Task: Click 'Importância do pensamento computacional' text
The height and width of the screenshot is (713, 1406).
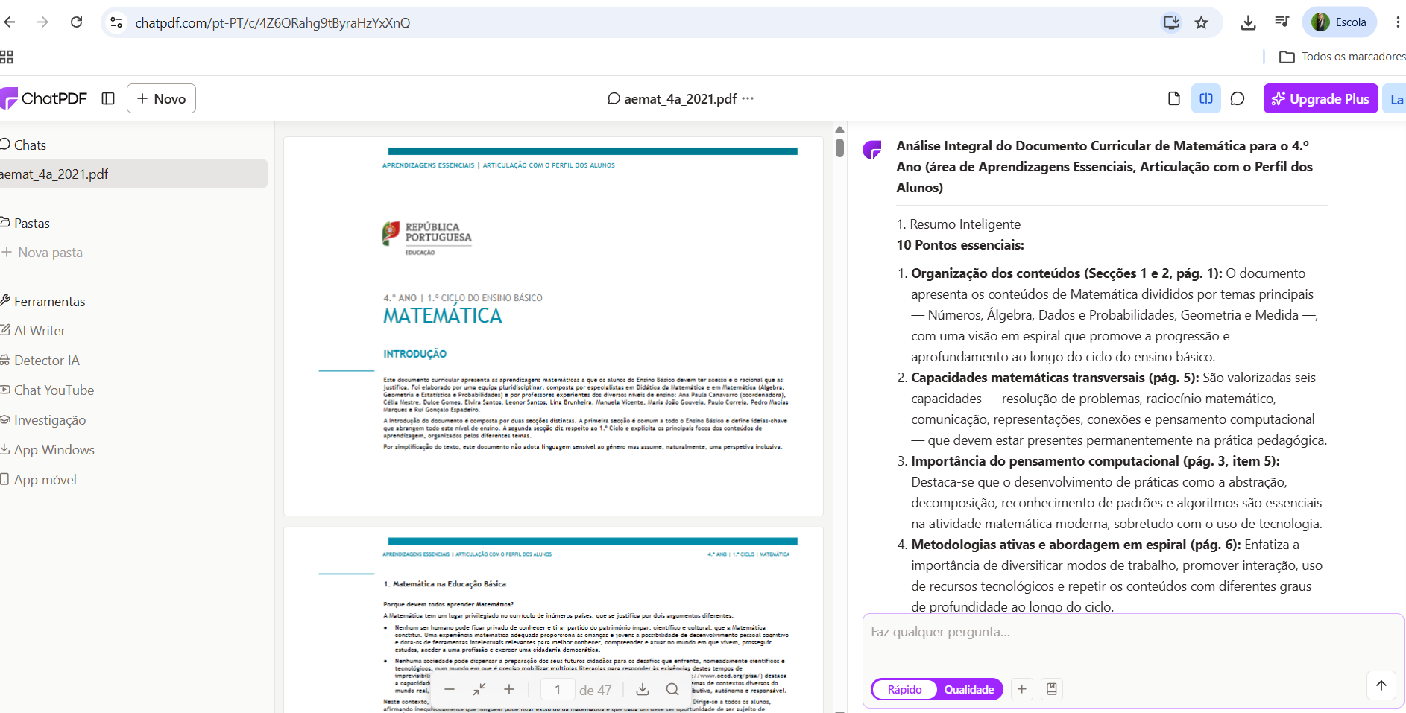Action: [x=1045, y=461]
